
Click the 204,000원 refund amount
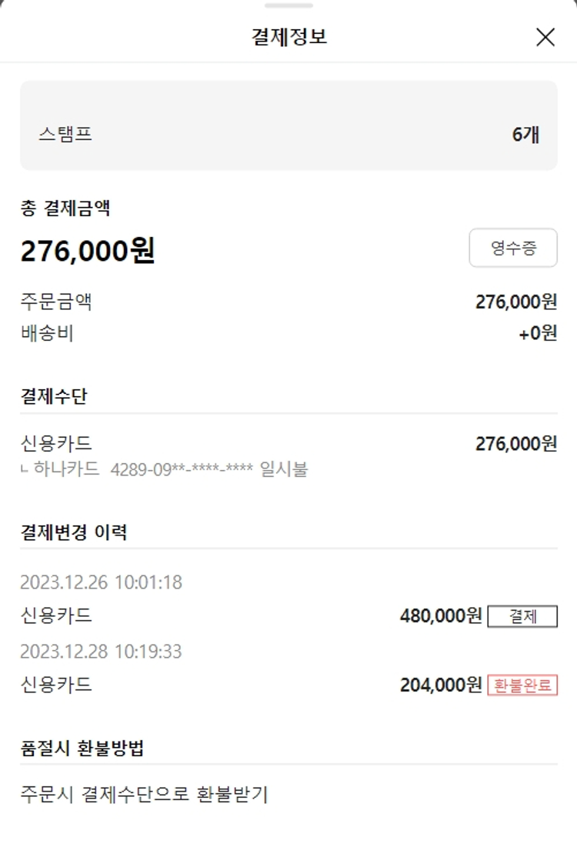click(x=441, y=685)
